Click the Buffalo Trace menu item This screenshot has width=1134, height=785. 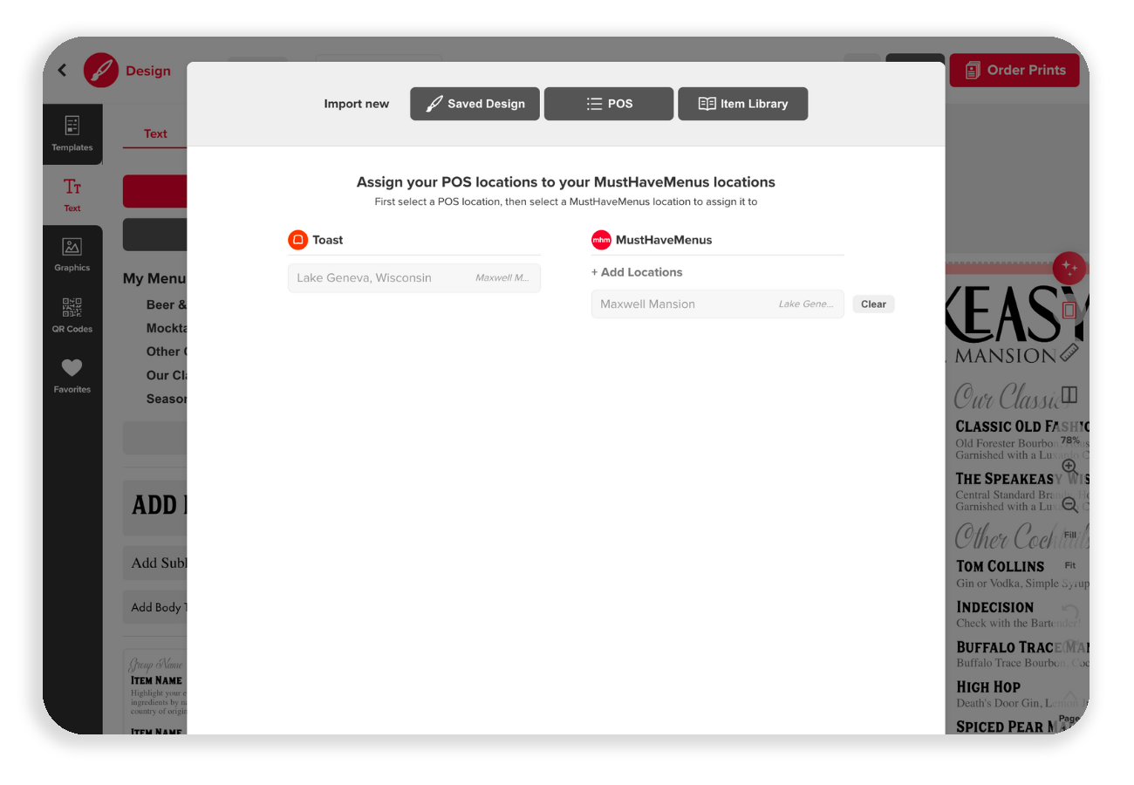point(1022,647)
